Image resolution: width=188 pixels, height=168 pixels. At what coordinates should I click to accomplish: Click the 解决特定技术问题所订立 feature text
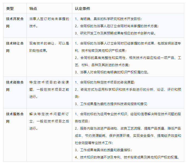point(49,118)
